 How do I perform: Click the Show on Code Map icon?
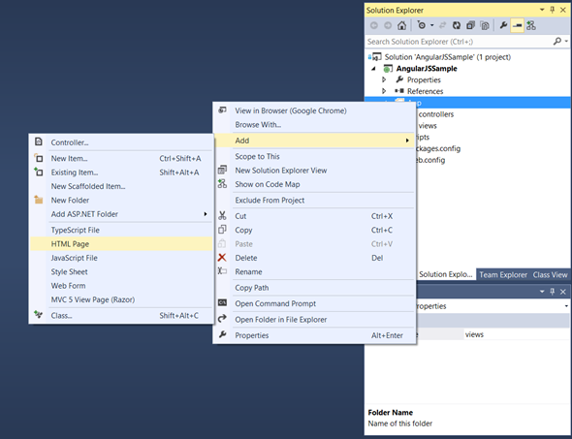coord(222,184)
